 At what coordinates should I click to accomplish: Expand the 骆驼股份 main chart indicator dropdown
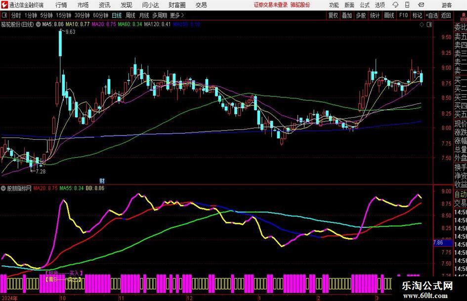(38, 24)
